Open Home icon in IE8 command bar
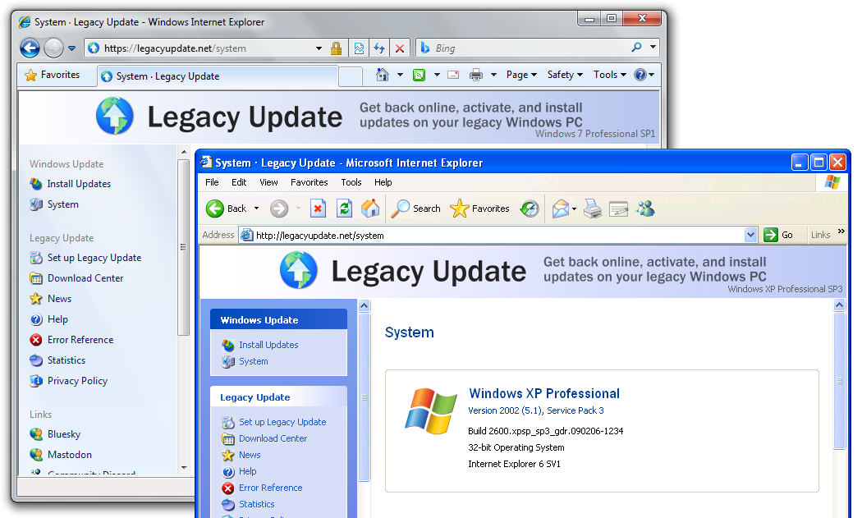The height and width of the screenshot is (518, 862). coord(383,75)
